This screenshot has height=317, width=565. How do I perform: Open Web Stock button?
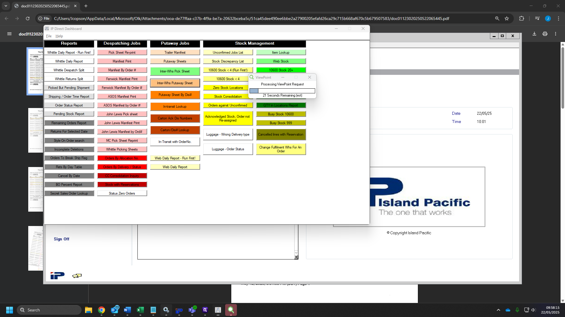(281, 61)
